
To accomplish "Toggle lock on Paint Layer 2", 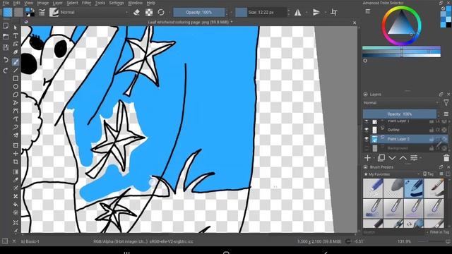I will (432, 139).
